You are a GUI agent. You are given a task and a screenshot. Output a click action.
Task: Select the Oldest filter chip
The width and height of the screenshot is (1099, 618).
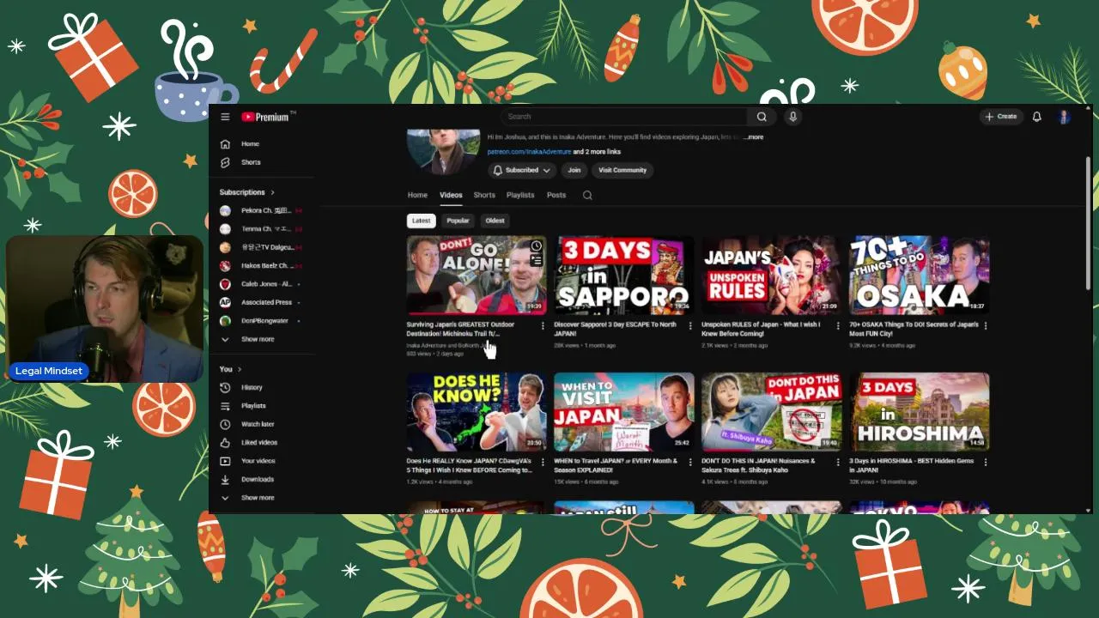495,221
